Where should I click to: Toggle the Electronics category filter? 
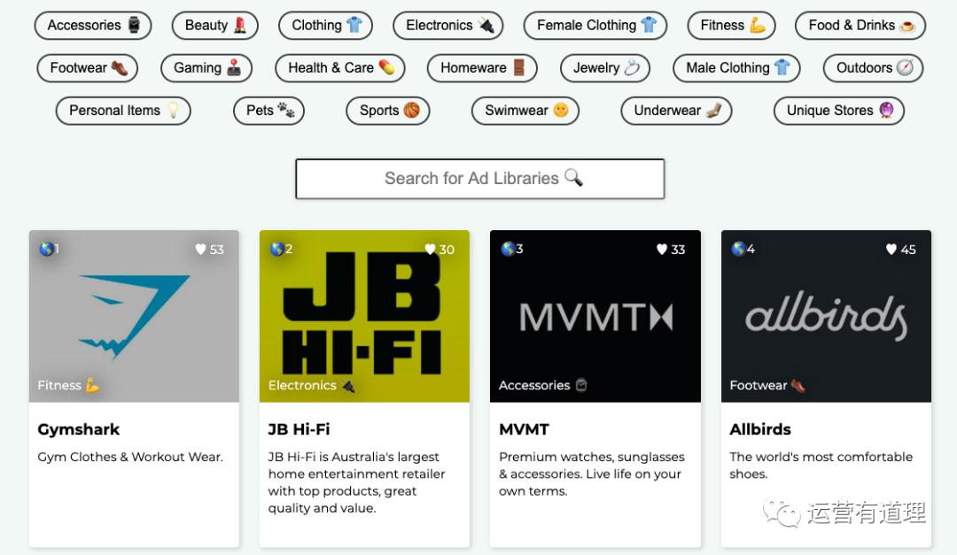point(448,26)
